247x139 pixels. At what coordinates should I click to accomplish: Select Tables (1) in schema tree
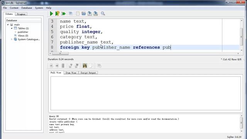click(x=23, y=28)
